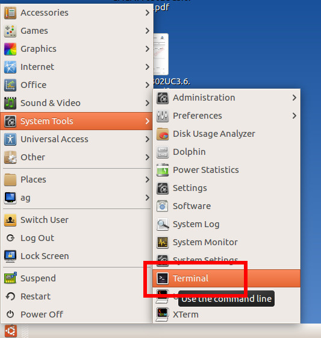Click the XTerm icon
Screen dimensions: 321x338
[162, 315]
